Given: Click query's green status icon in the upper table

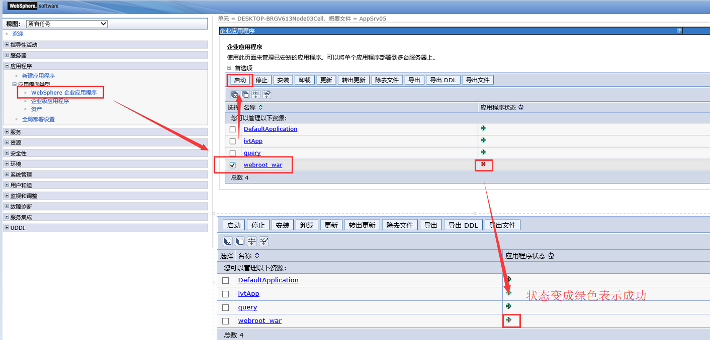Looking at the screenshot, I should click(483, 152).
